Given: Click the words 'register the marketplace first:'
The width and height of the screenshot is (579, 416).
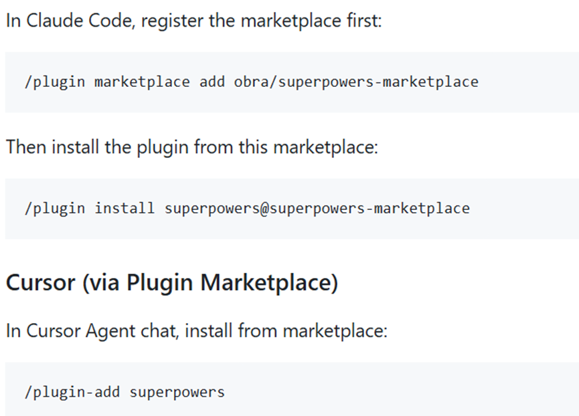Looking at the screenshot, I should click(x=262, y=21).
